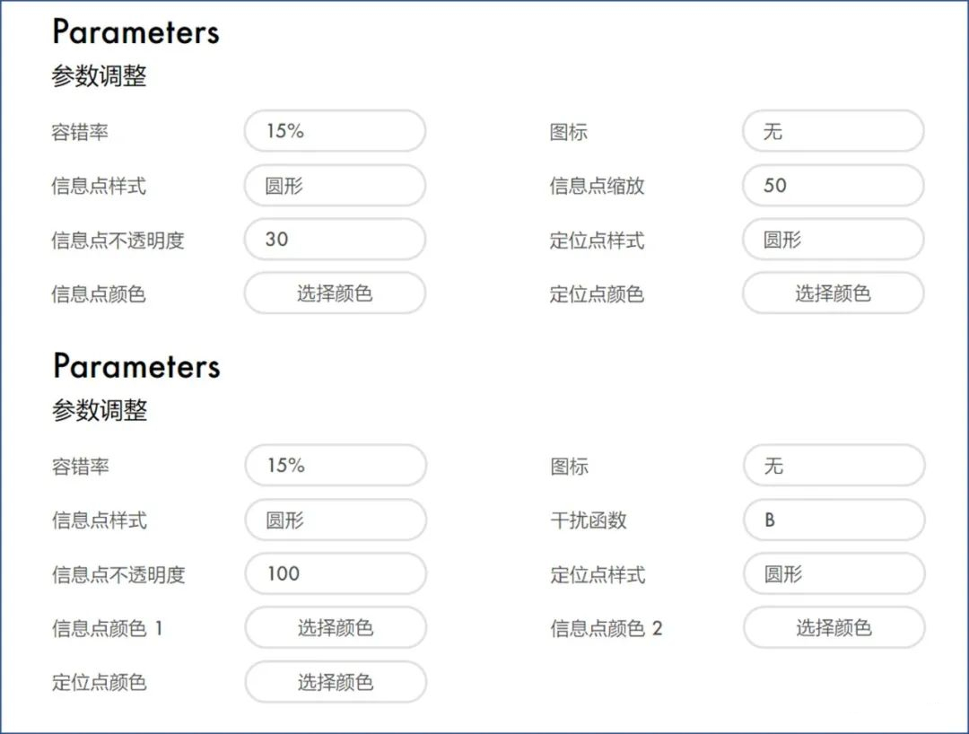Open the 定位点样式 dropdown in first Parameters section
Screen dimensions: 969x734
[832, 240]
